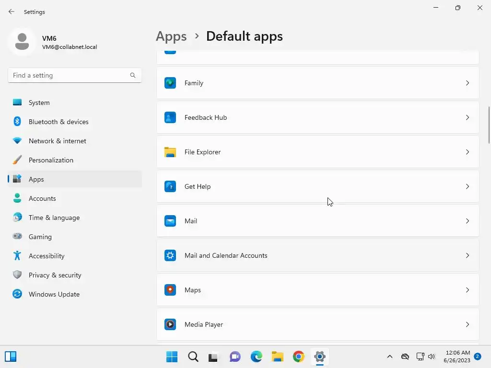
Task: Click the Default apps heading text
Action: (x=244, y=36)
